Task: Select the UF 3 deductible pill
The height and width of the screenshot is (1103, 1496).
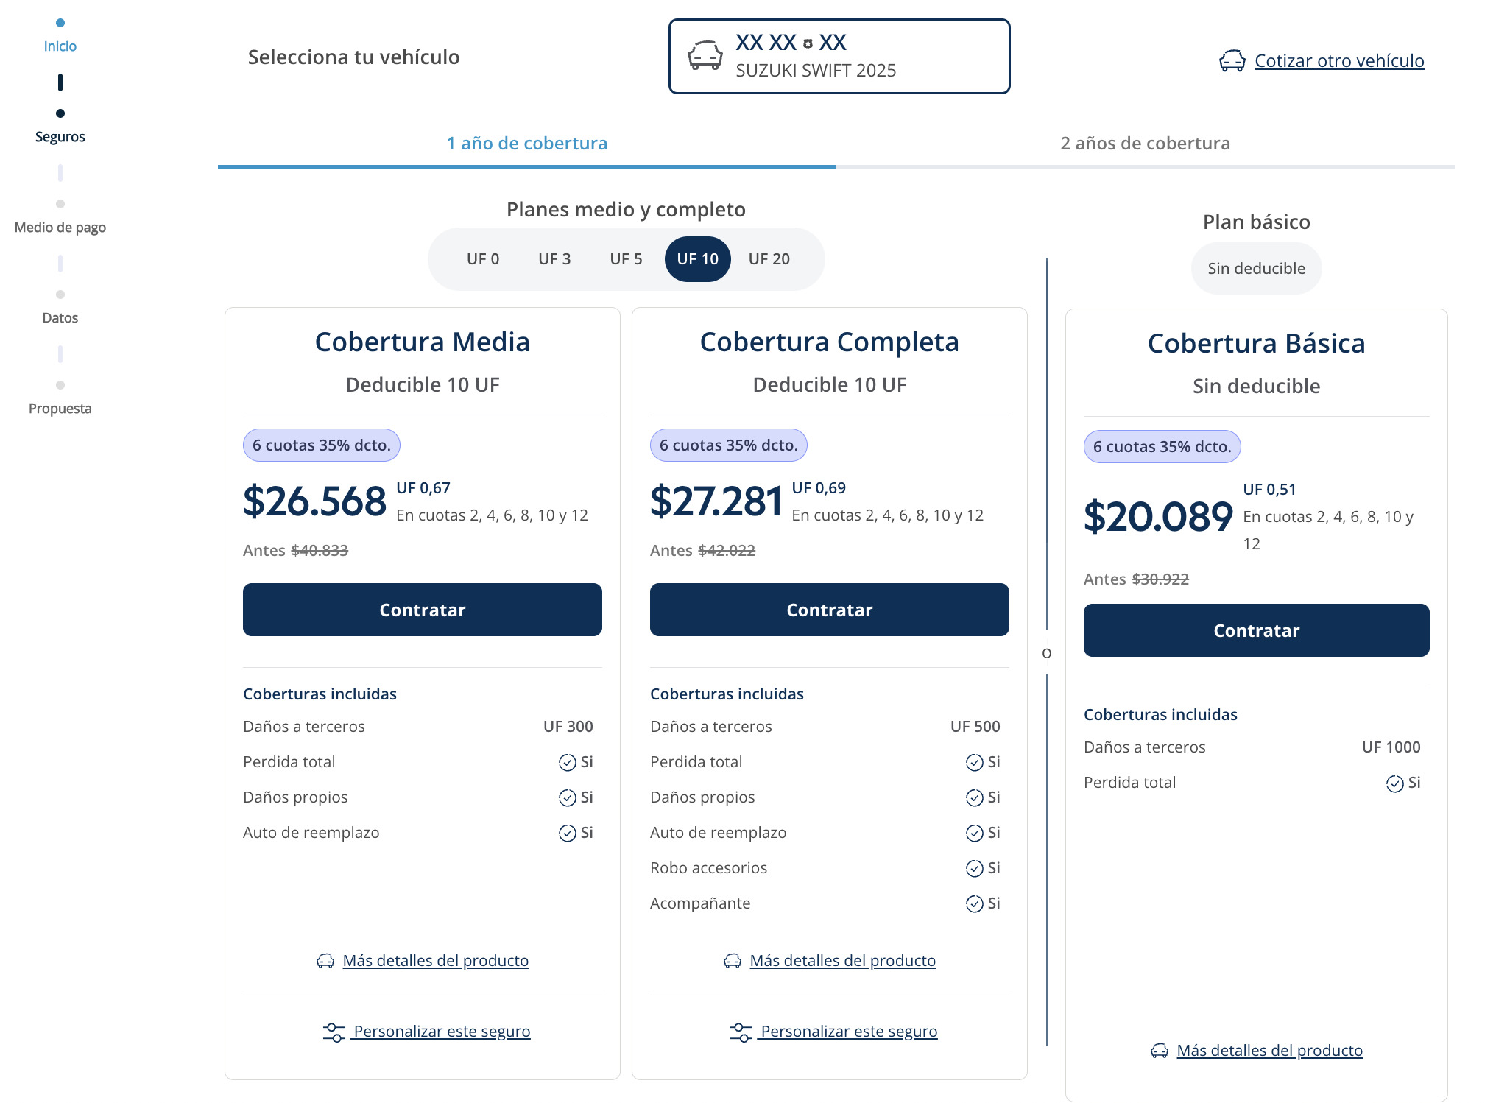Action: pos(554,258)
